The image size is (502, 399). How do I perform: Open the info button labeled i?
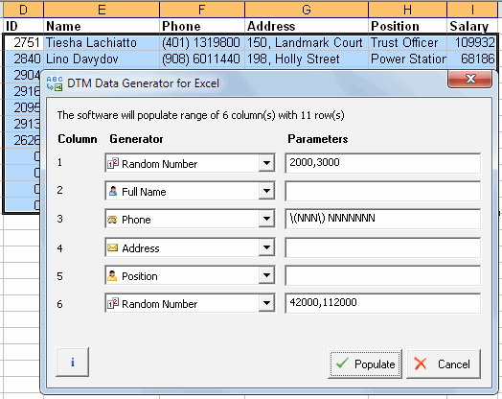pos(73,363)
